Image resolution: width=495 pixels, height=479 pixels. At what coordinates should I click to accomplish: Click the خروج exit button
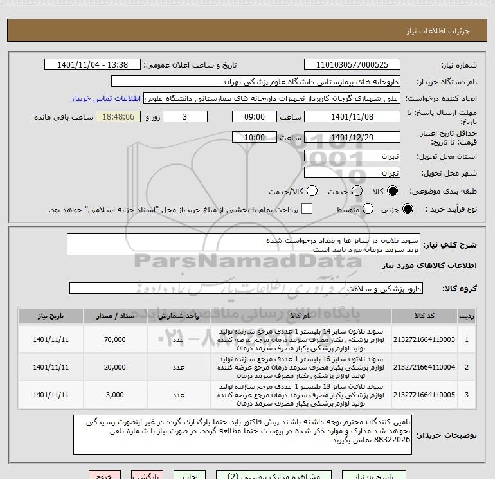[105, 475]
